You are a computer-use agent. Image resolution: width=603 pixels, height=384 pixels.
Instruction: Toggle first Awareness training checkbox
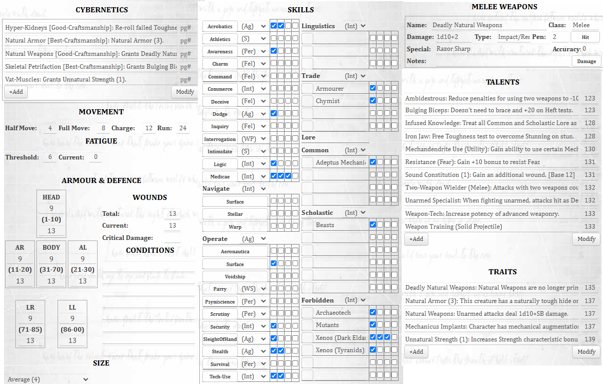274,51
